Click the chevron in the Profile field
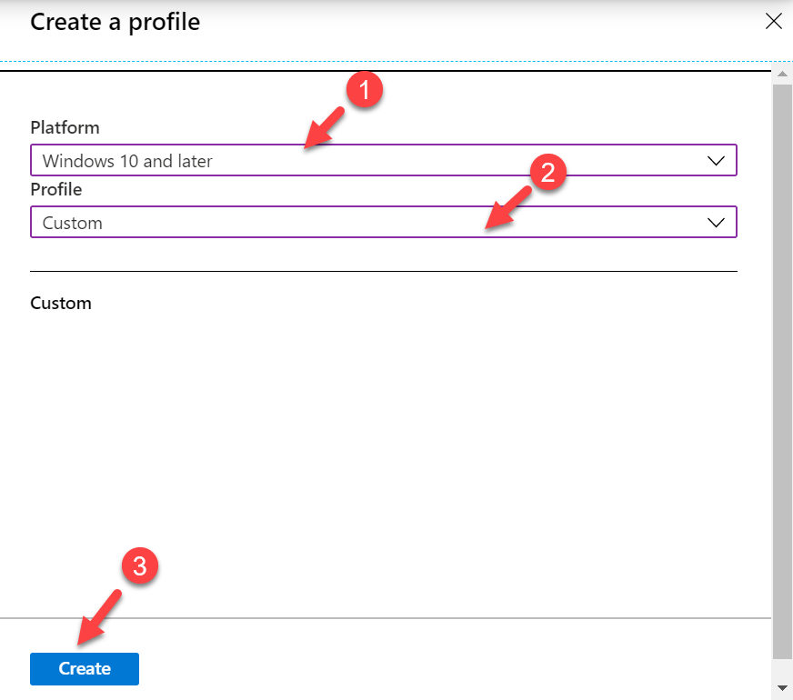Image resolution: width=793 pixels, height=700 pixels. click(716, 223)
